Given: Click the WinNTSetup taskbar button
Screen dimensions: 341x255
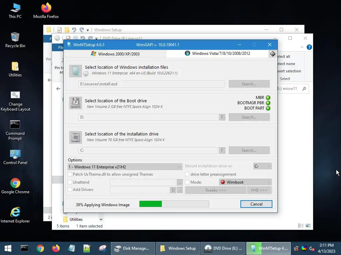Looking at the screenshot, I should pos(269,248).
